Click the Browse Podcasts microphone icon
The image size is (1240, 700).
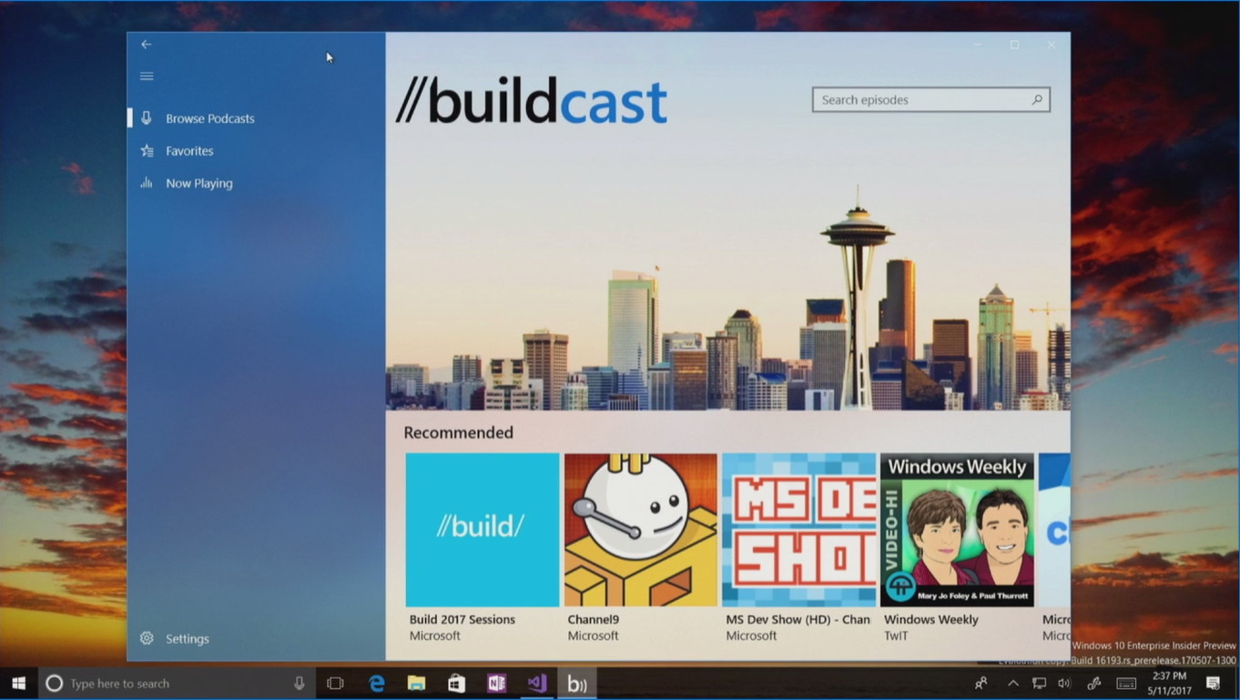point(147,118)
